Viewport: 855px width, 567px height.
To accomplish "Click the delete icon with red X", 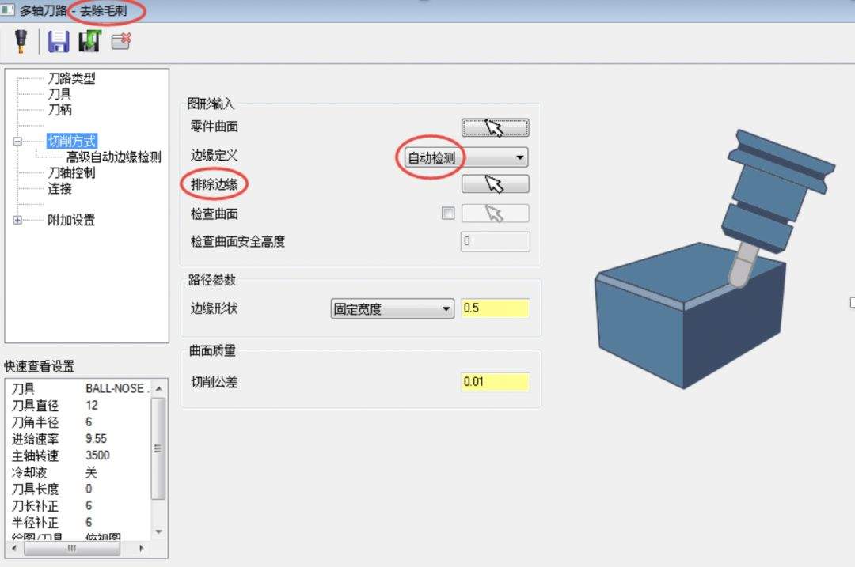I will [x=121, y=41].
